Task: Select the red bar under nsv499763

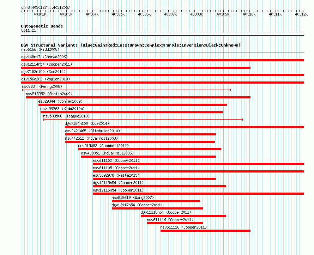Action: point(132,112)
